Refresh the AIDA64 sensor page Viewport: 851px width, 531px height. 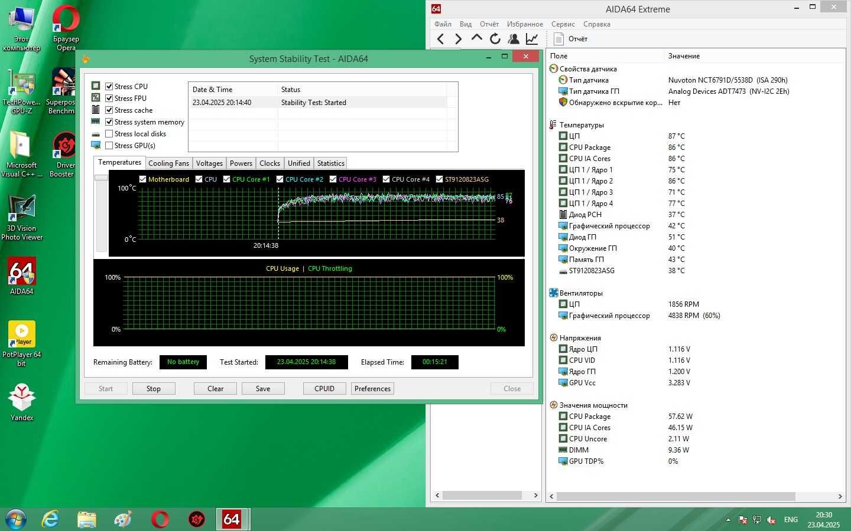[x=495, y=39]
